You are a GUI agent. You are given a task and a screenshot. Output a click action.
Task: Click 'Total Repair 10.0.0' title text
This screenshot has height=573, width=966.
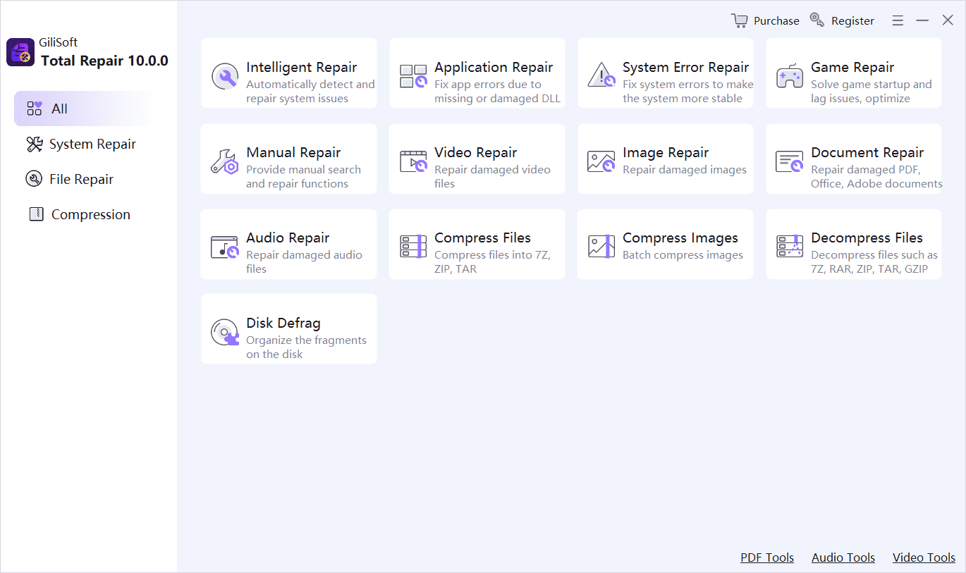pos(104,61)
